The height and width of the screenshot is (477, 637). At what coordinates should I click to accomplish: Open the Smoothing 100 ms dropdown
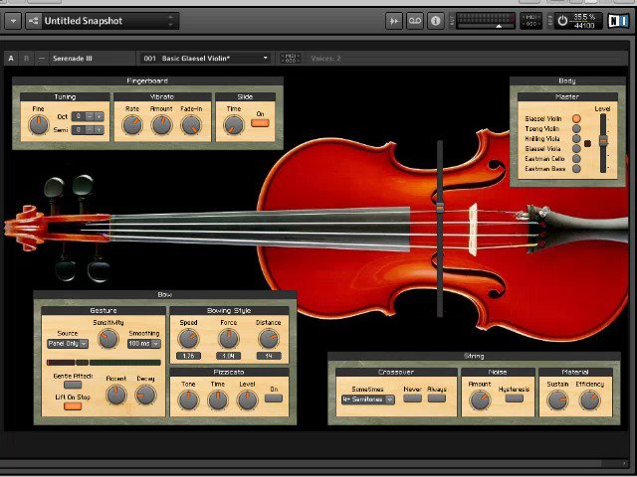click(143, 344)
